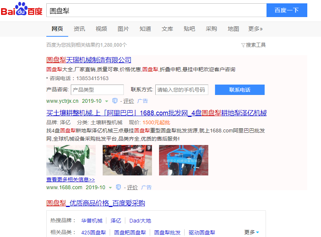Click category 圆盘耙圆盘犁
Image resolution: width=321 pixels, height=237 pixels.
click(x=130, y=233)
